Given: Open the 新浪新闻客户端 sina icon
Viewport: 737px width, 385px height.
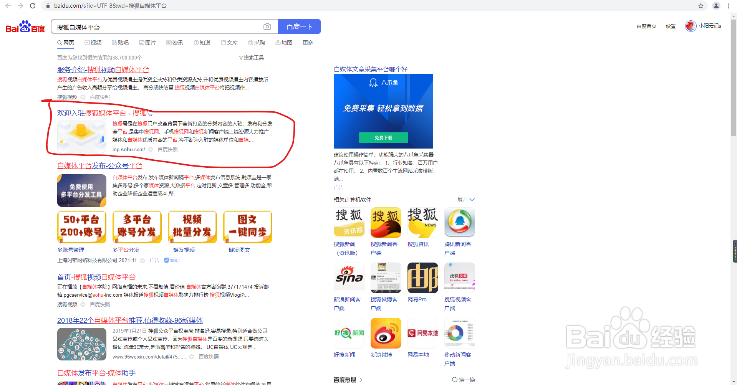Looking at the screenshot, I should pyautogui.click(x=349, y=278).
